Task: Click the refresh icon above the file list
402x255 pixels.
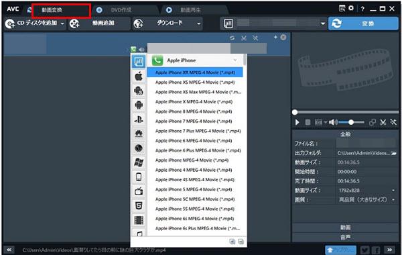Action: tap(232, 38)
